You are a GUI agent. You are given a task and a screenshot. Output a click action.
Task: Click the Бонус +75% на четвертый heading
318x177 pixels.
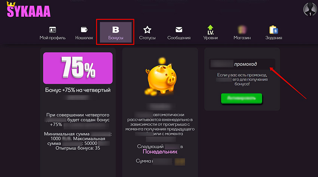pyautogui.click(x=78, y=90)
